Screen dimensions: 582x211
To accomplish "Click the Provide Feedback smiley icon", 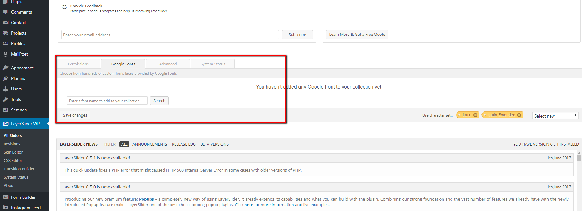I will (64, 6).
